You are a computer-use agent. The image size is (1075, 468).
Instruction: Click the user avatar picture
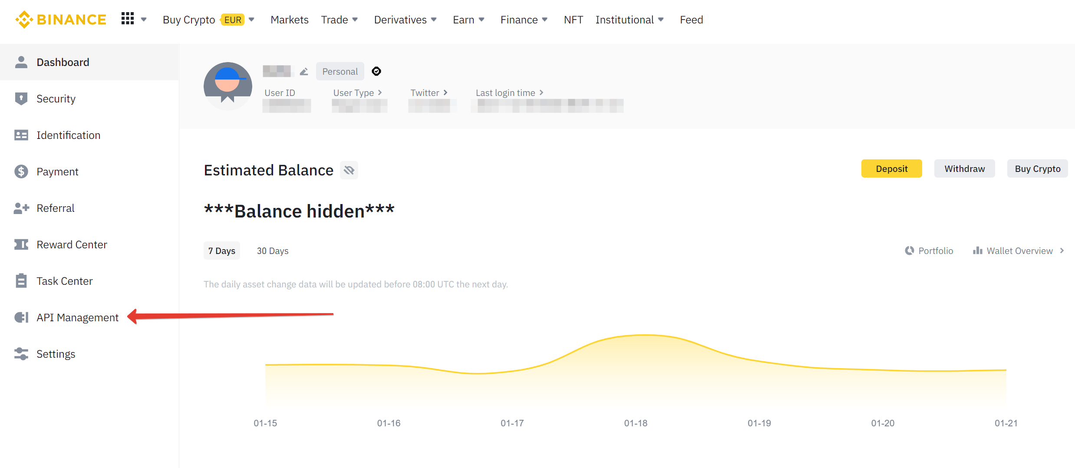[228, 86]
